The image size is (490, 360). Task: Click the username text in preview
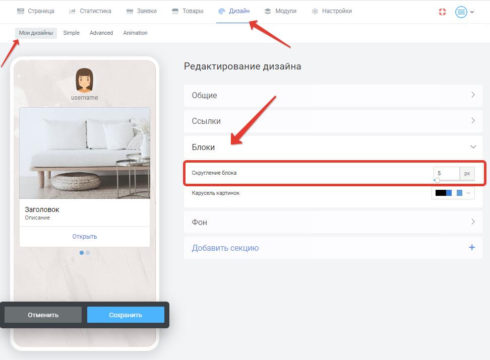(x=84, y=97)
